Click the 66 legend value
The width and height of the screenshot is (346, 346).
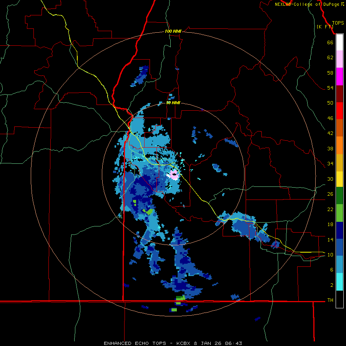(x=330, y=42)
